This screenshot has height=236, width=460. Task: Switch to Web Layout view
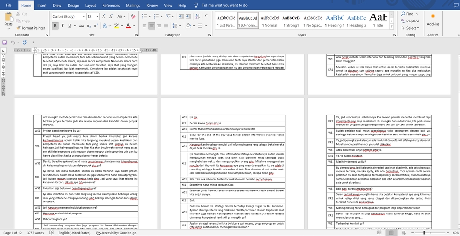[x=404, y=233]
